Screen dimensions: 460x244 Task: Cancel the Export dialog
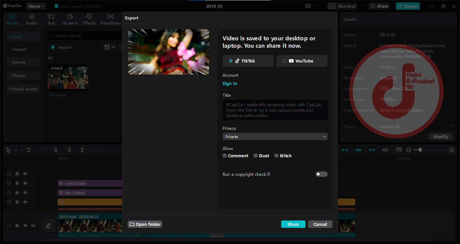click(320, 224)
